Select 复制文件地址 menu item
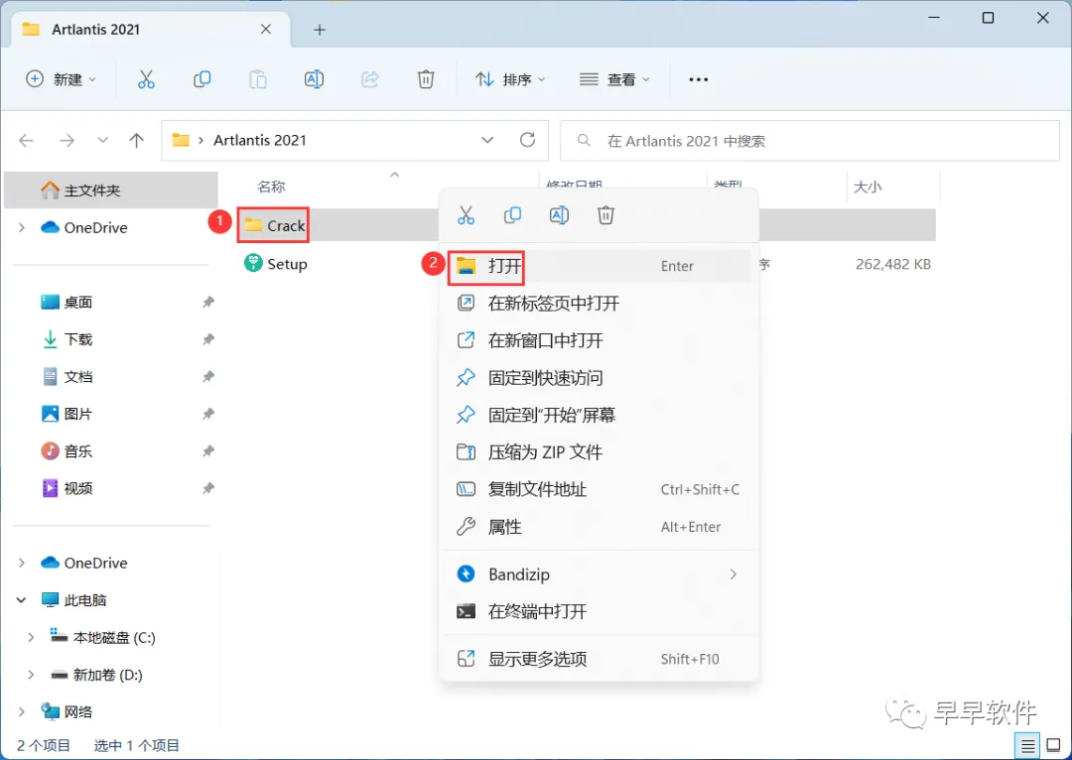The width and height of the screenshot is (1072, 760). 598,489
